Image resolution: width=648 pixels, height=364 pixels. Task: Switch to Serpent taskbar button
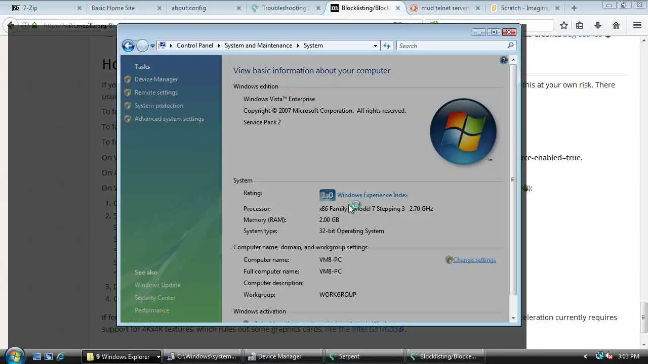[364, 356]
